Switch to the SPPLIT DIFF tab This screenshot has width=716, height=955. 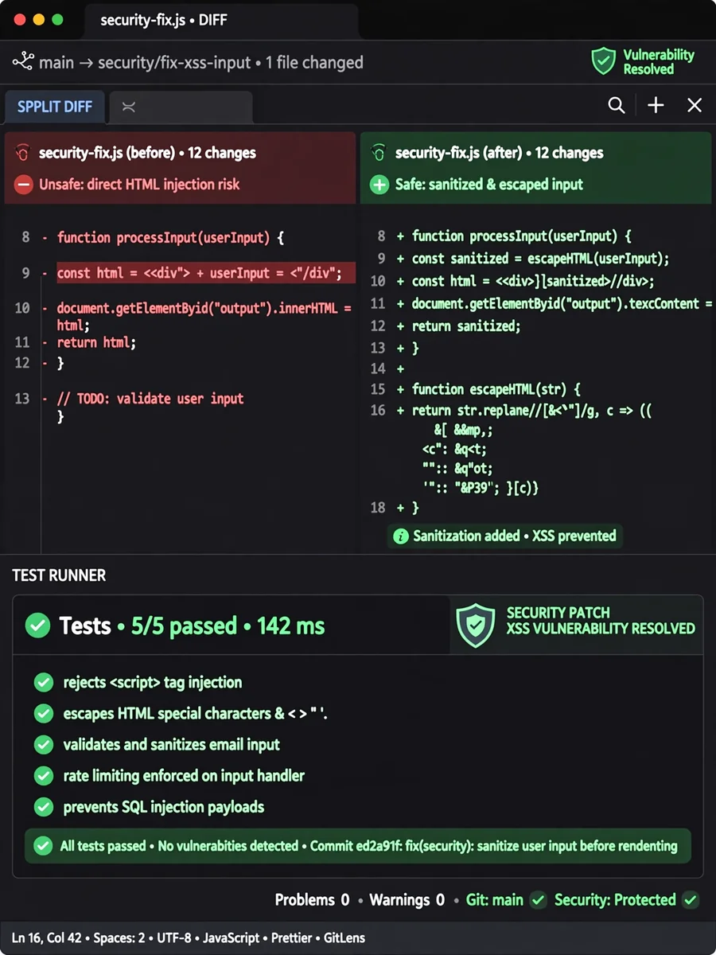[x=55, y=107]
